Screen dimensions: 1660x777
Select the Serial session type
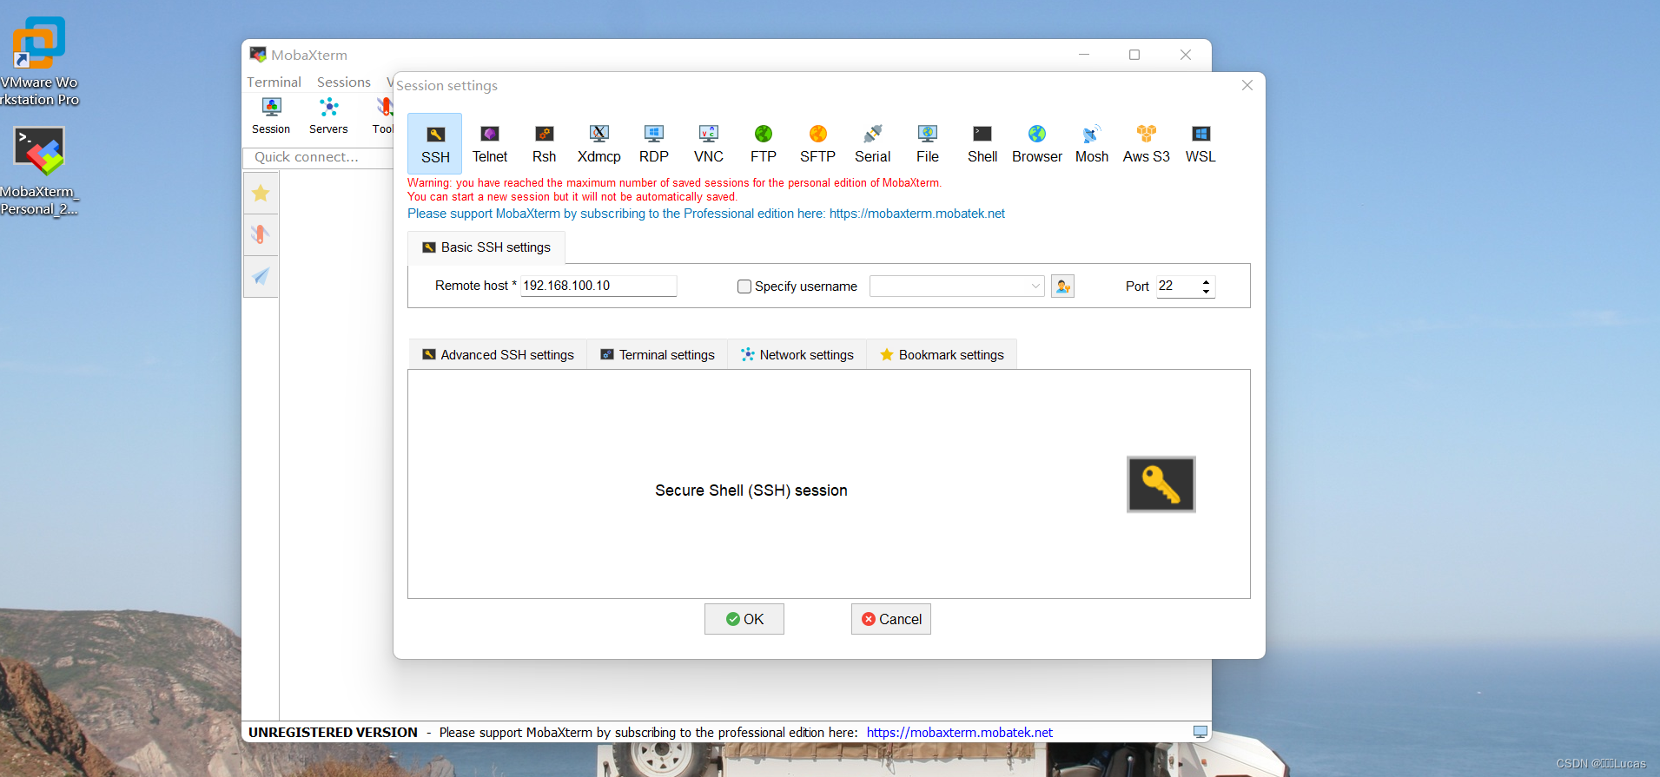873,144
